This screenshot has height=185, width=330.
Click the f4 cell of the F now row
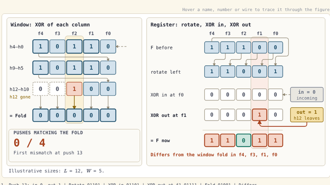click(212, 140)
